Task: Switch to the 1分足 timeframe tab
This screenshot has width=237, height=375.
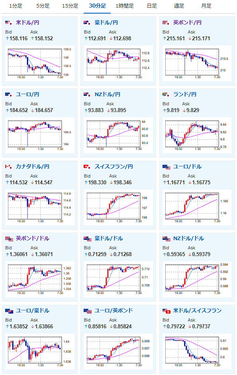Action: click(x=16, y=6)
